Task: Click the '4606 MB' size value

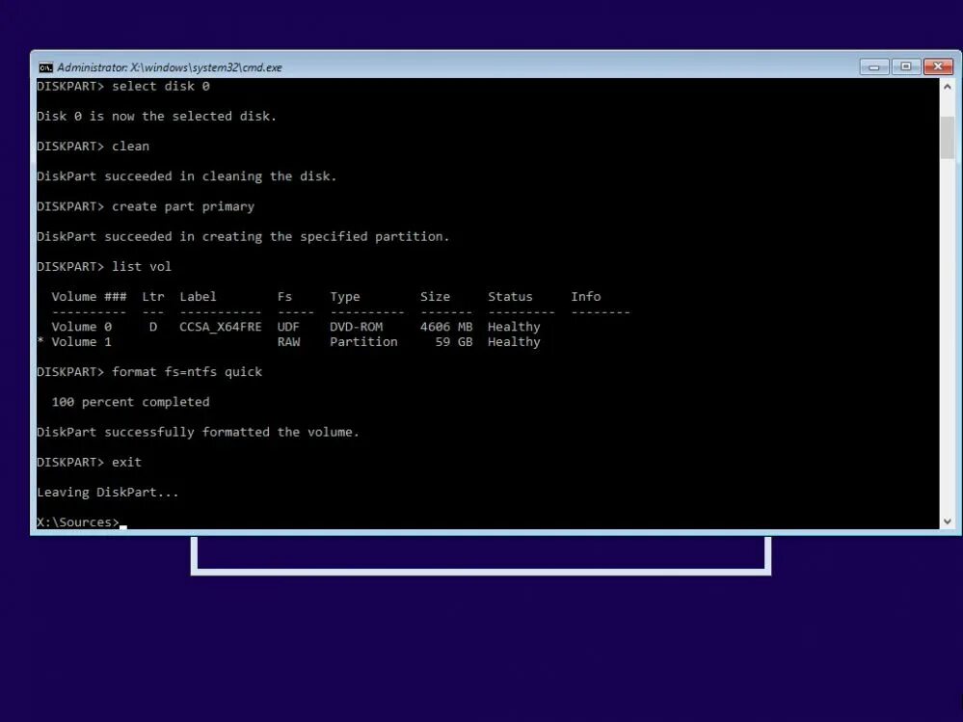Action: coord(446,327)
